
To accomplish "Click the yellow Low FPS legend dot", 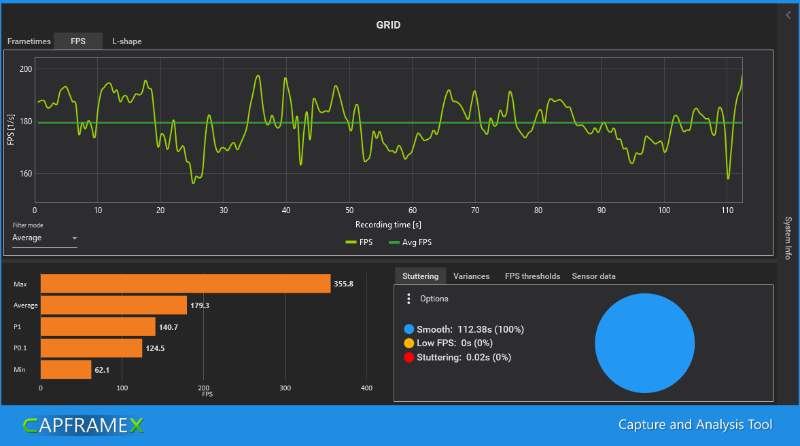I will (408, 343).
